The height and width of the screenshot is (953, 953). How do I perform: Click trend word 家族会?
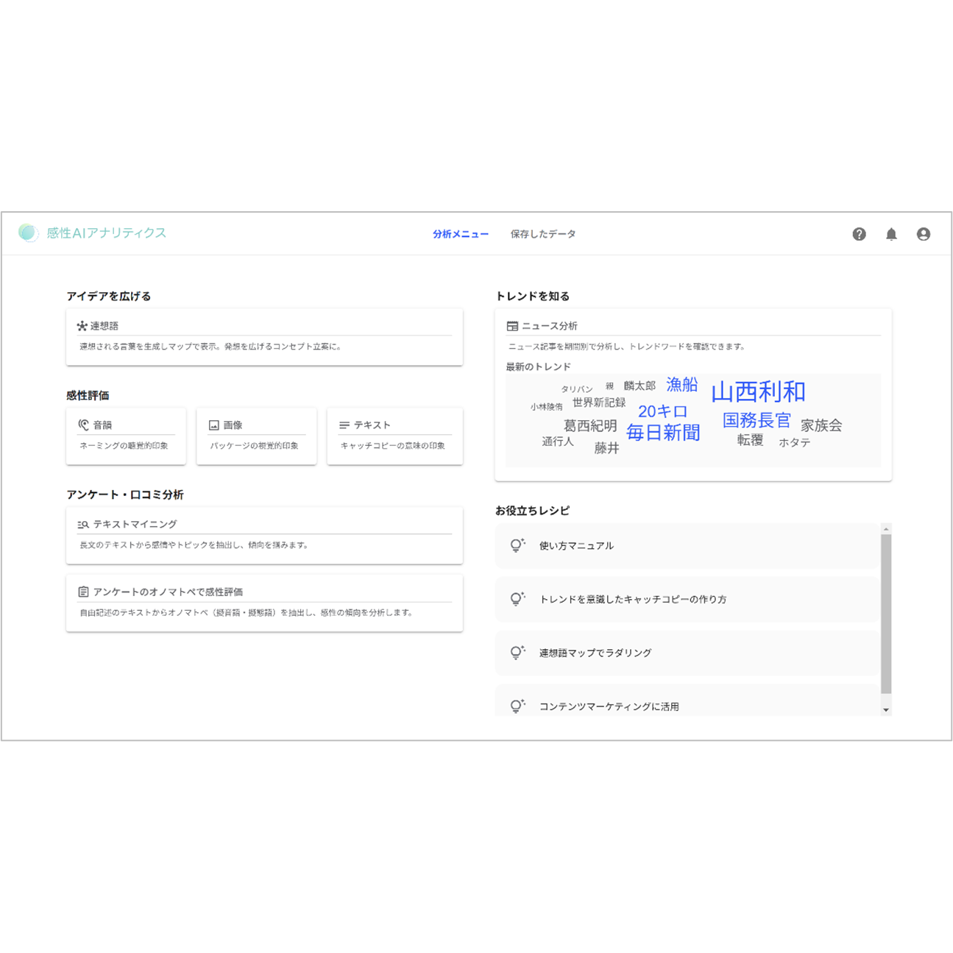click(821, 425)
